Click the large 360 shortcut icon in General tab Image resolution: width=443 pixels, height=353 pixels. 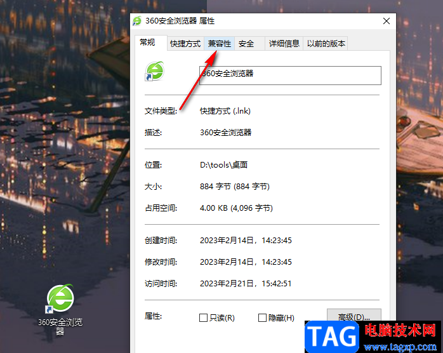(x=154, y=71)
